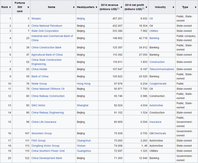
Task: Open China Railway Construction link
Action: pyautogui.click(x=48, y=96)
